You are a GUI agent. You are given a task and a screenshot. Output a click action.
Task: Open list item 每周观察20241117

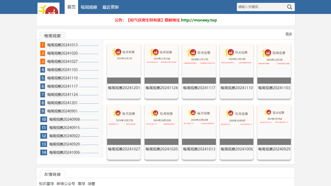(x=62, y=86)
